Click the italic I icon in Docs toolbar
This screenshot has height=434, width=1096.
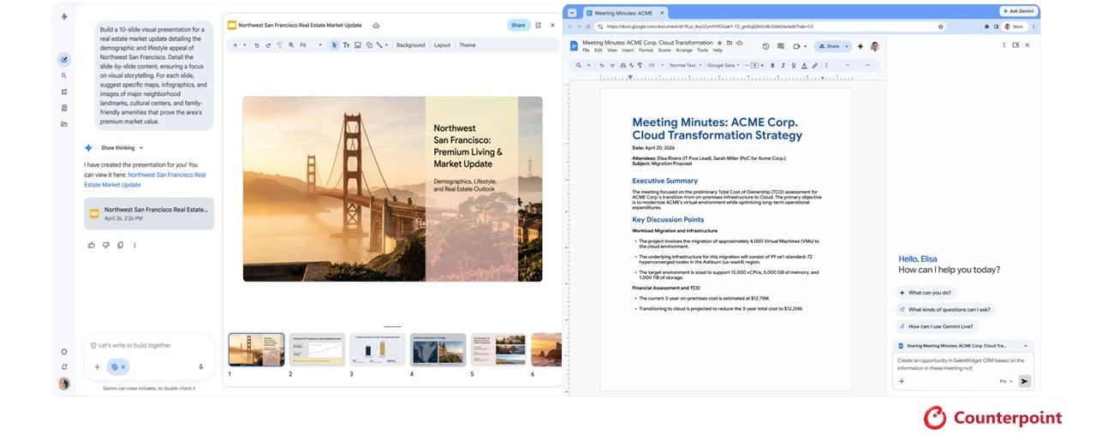[x=783, y=65]
